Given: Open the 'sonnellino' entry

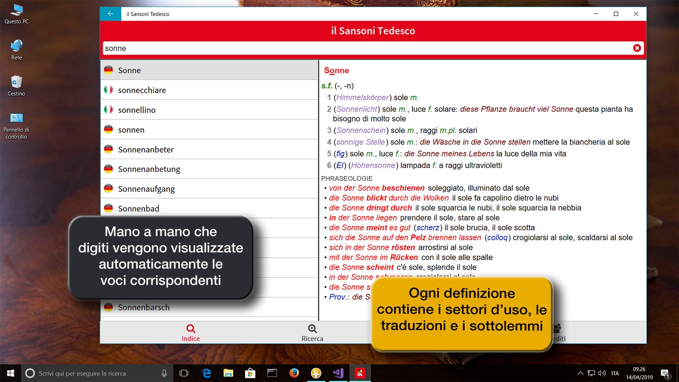Looking at the screenshot, I should [x=209, y=110].
